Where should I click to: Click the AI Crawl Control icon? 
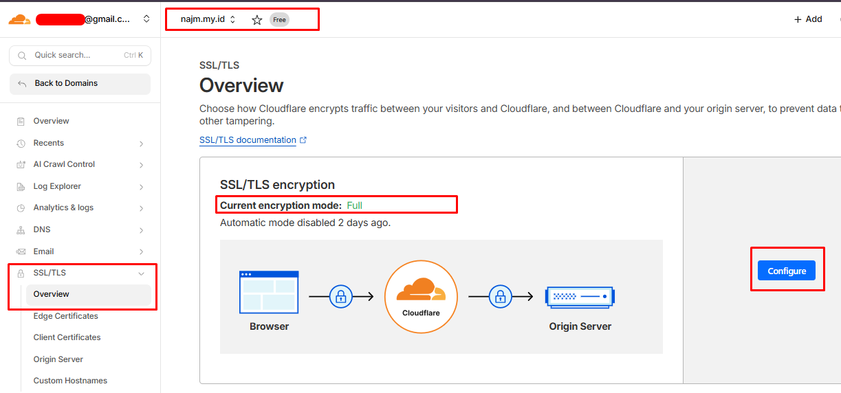[21, 165]
